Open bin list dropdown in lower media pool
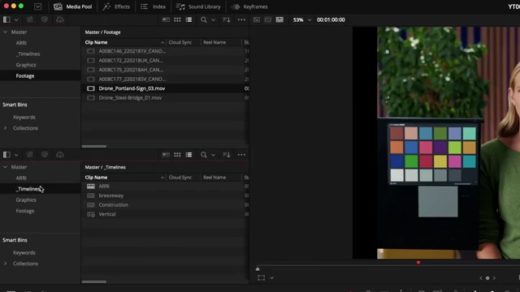 coord(16,155)
